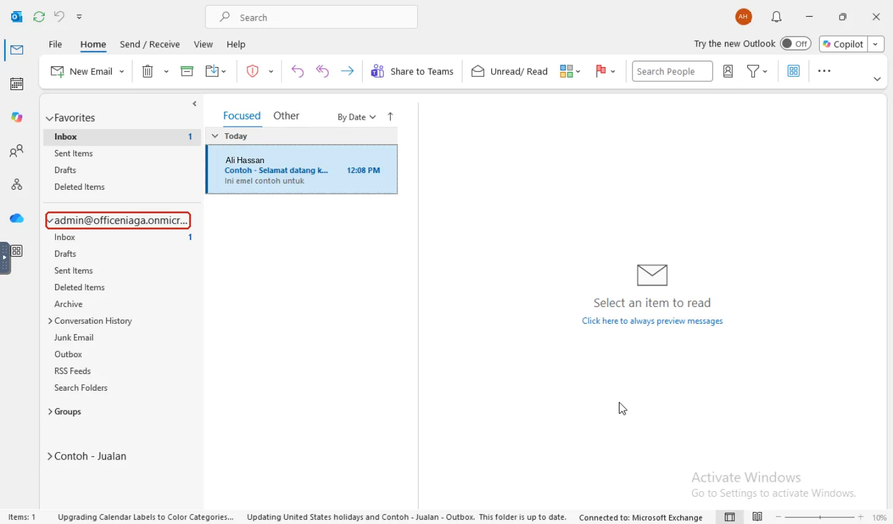Adjust the zoom slider in status bar
This screenshot has height=524, width=893.
(820, 517)
